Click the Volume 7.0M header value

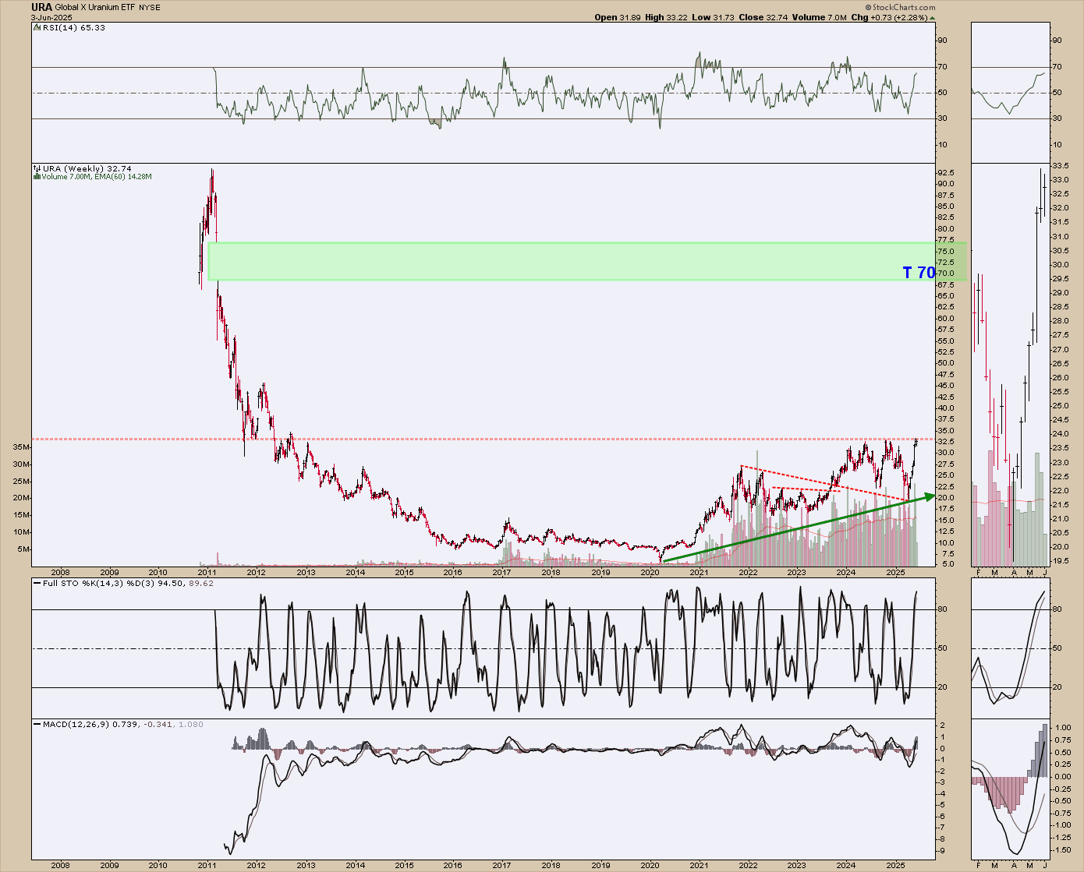tap(820, 17)
